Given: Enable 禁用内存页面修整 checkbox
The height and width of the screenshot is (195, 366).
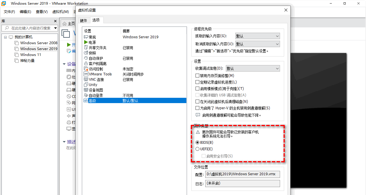Looking at the screenshot, I should tap(198, 76).
